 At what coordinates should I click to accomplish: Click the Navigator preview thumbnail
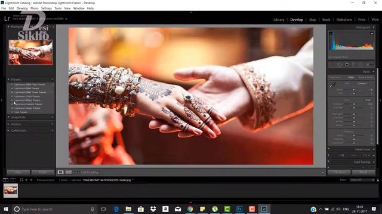(x=30, y=52)
